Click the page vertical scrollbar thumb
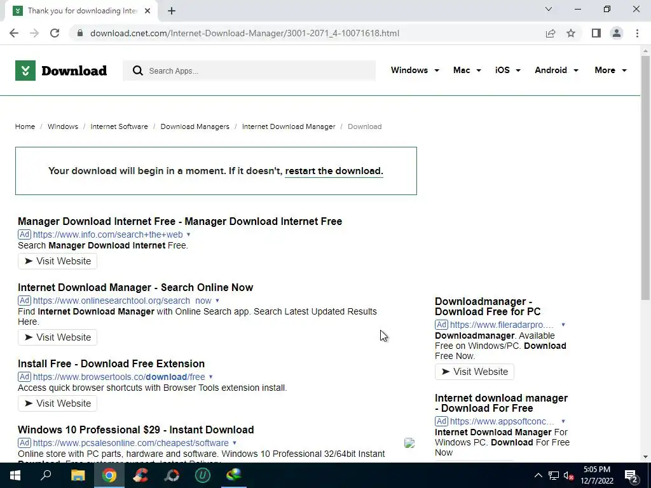Image resolution: width=651 pixels, height=488 pixels. click(645, 178)
